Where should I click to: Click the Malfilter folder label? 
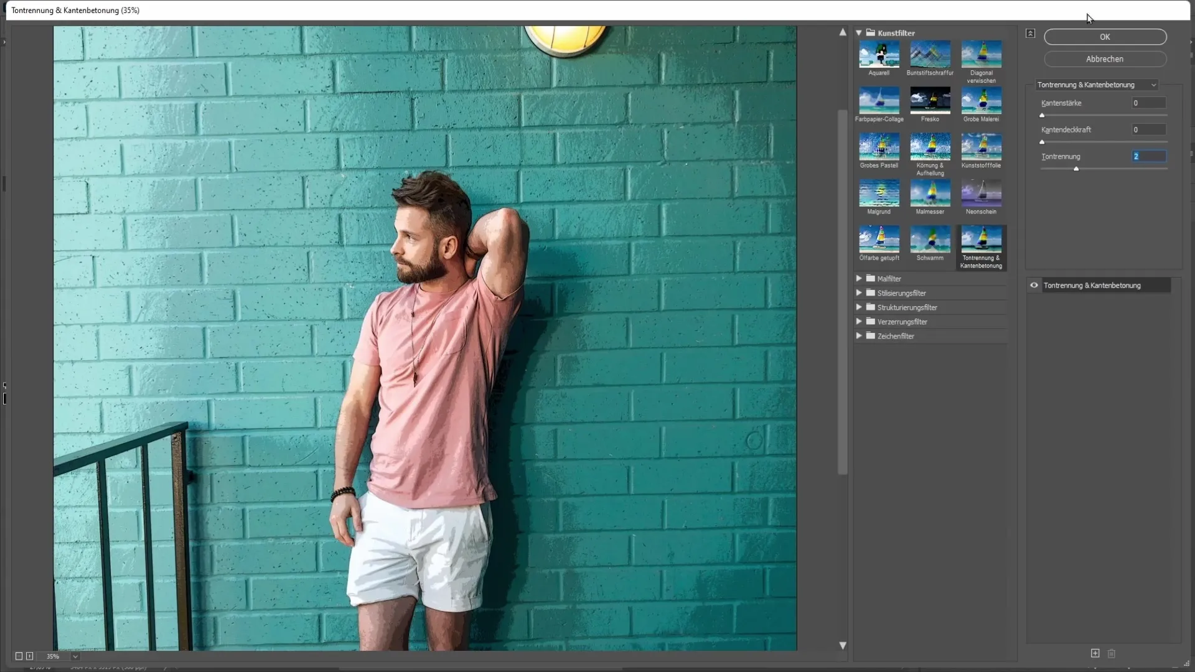pos(889,279)
